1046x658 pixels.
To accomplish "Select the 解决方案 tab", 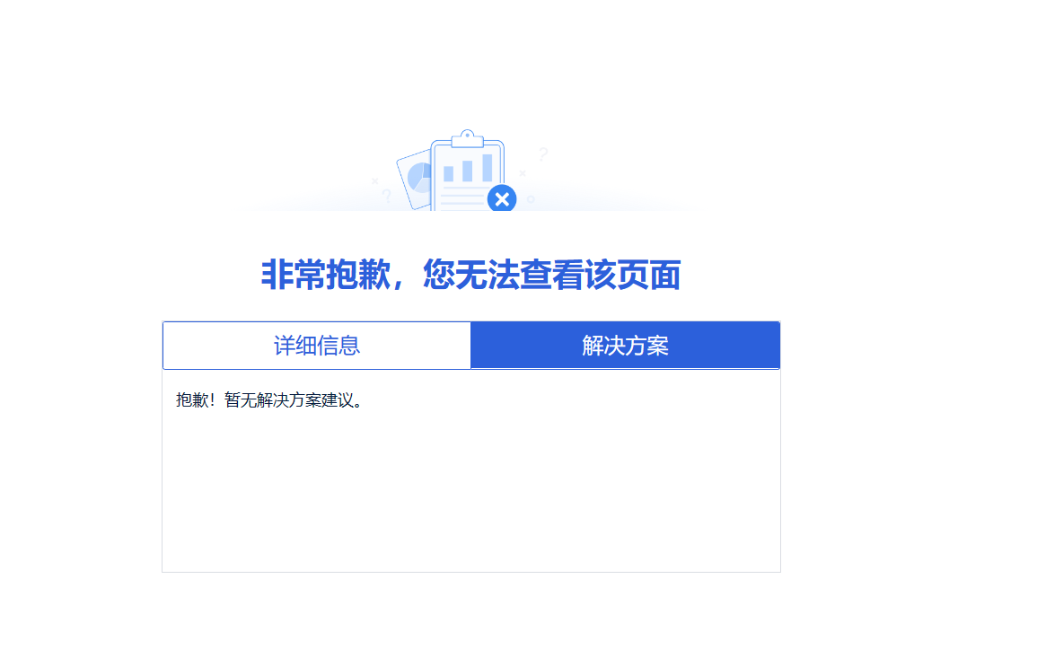I will tap(625, 346).
